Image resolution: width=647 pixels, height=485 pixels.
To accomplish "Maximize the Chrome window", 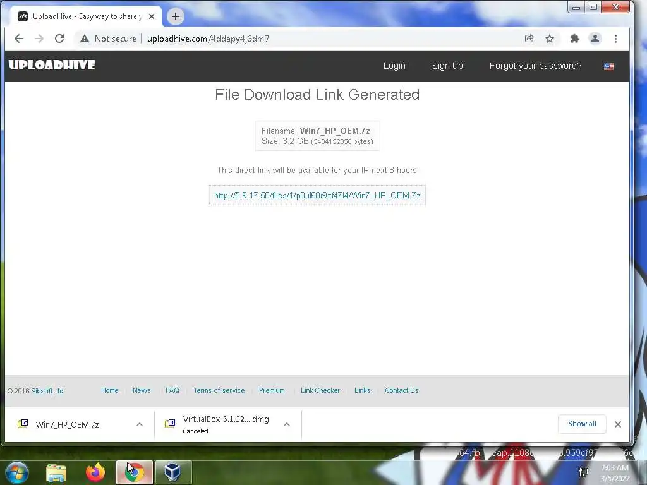I will 593,7.
